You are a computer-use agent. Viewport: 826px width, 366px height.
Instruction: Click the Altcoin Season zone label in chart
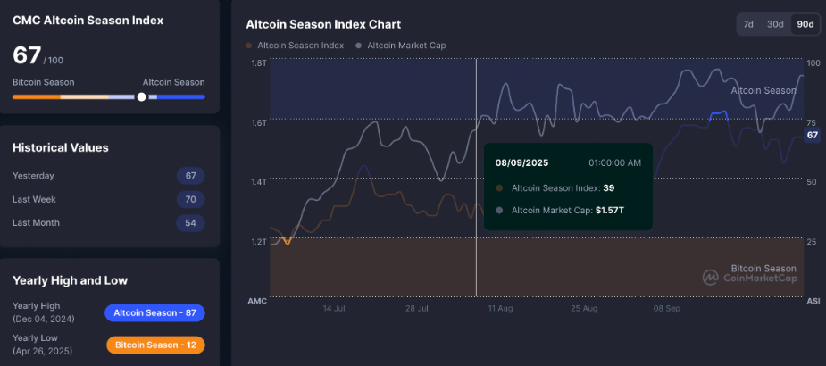[763, 90]
